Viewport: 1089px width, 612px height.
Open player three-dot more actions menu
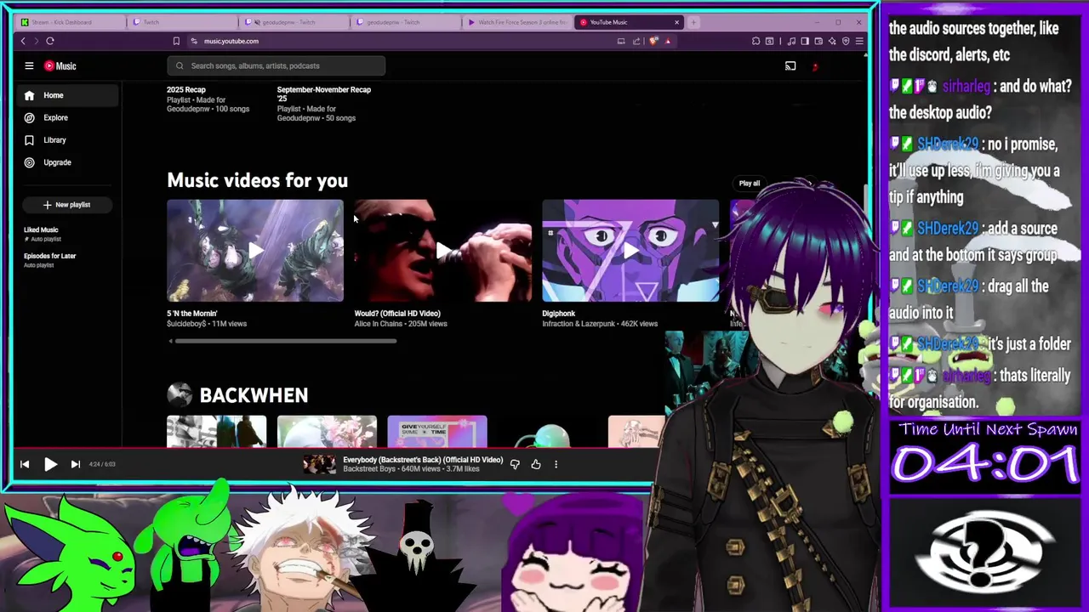click(556, 464)
